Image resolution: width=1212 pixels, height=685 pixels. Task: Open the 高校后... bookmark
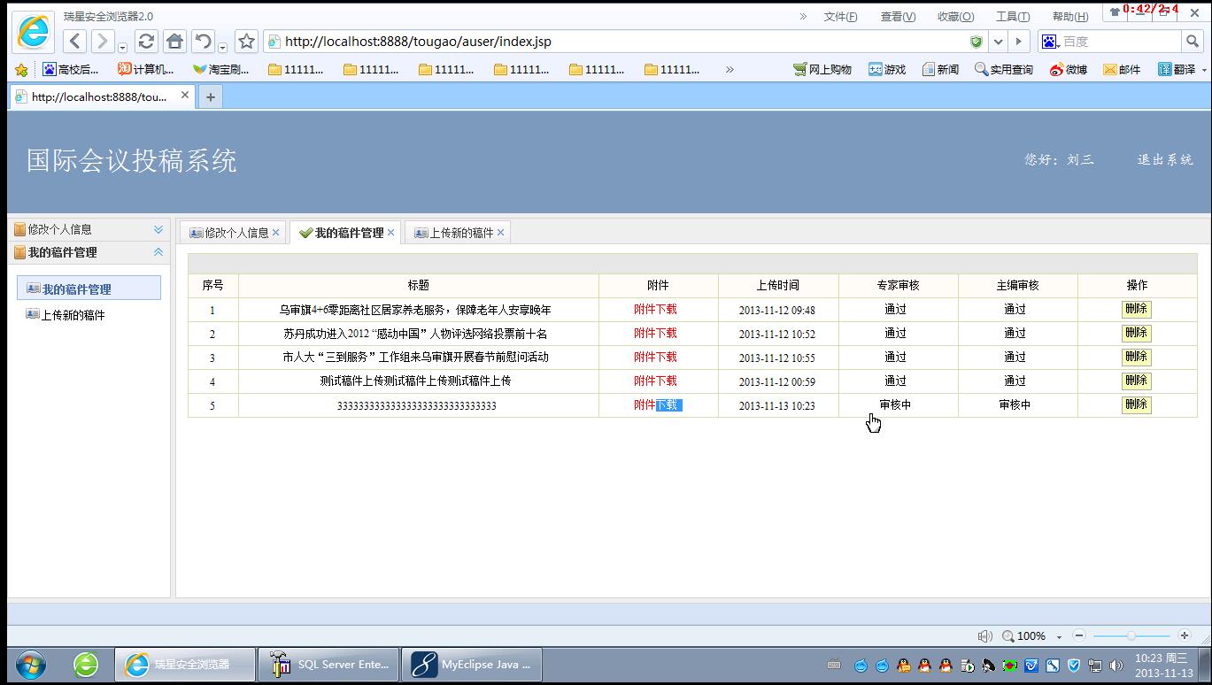pos(70,69)
